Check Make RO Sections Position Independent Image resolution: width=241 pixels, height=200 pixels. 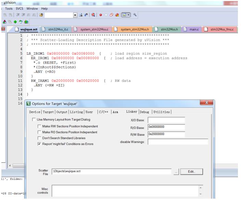(x=39, y=132)
